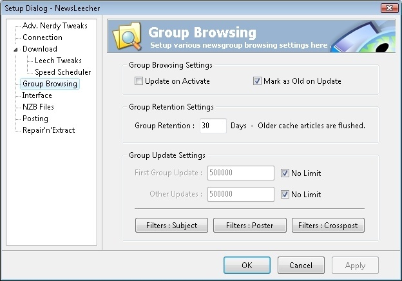The width and height of the screenshot is (402, 281).
Task: Open Leech Tweaks under Download
Action: [x=58, y=61]
